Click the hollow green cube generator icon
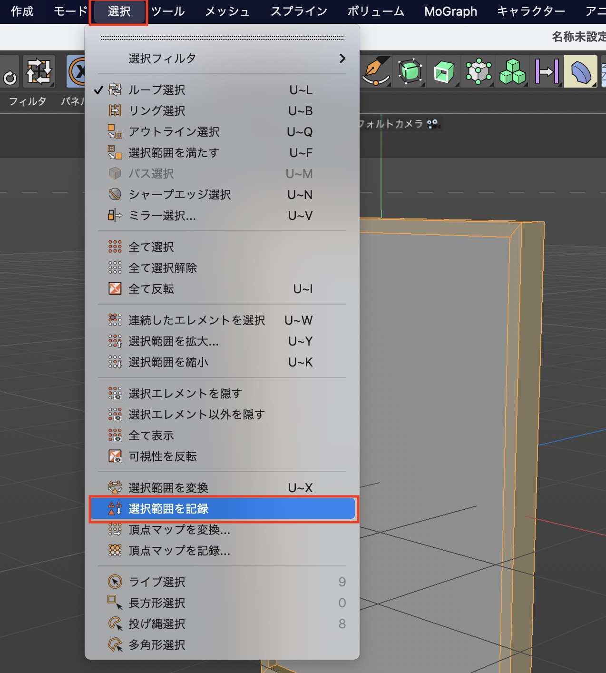Image resolution: width=606 pixels, height=673 pixels. (x=444, y=72)
